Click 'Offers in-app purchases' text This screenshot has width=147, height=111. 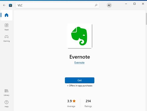click(81, 86)
